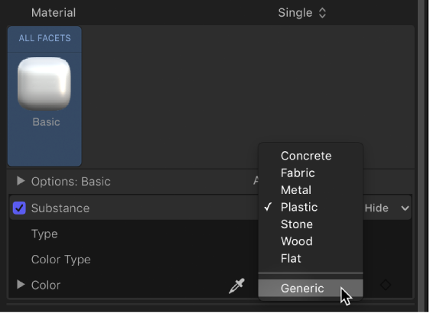Choose Wood from the substance menu
430x313 pixels.
[x=311, y=241]
